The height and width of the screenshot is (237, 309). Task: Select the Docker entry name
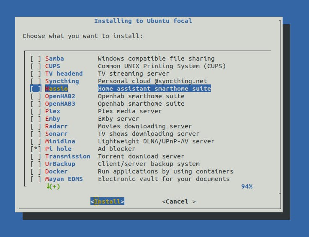click(57, 171)
